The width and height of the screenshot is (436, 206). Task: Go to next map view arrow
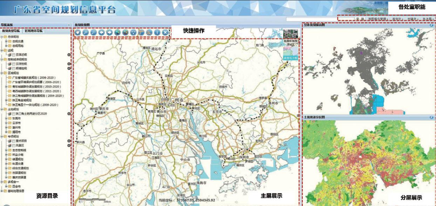(x=109, y=32)
